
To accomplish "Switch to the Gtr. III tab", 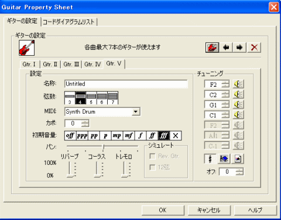I will pyautogui.click(x=71, y=65).
